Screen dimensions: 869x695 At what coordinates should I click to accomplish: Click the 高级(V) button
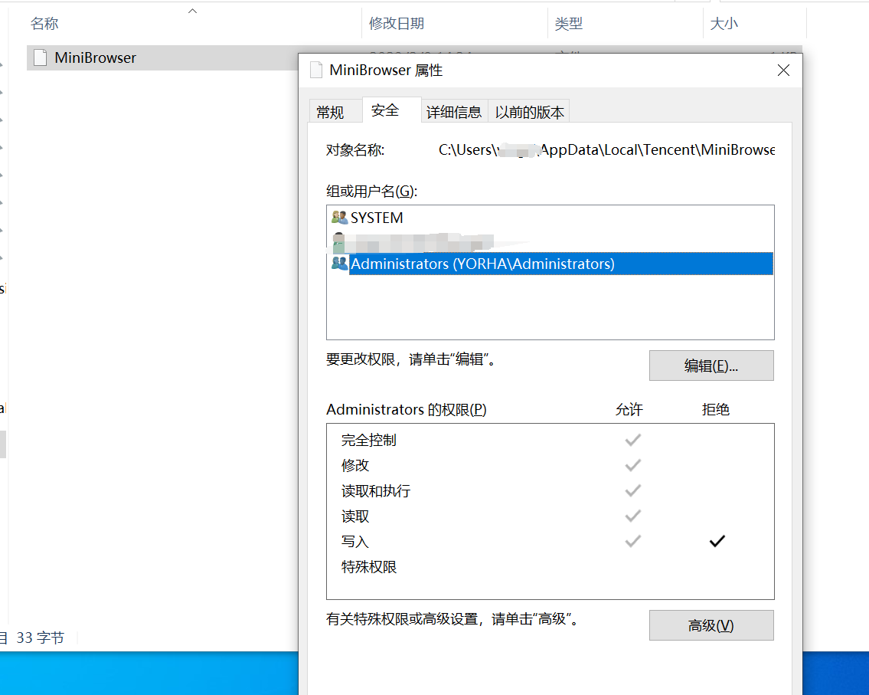(x=711, y=626)
